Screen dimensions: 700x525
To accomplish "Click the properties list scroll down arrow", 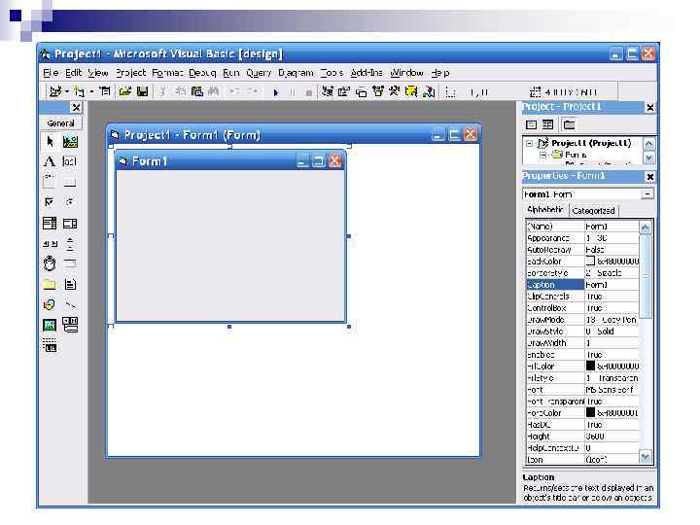I will pos(646,456).
